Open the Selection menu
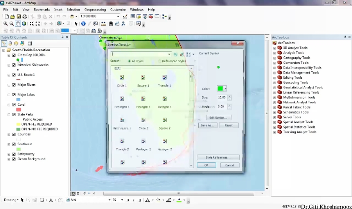Image resolution: width=352 pixels, height=209 pixels. pos(73,9)
